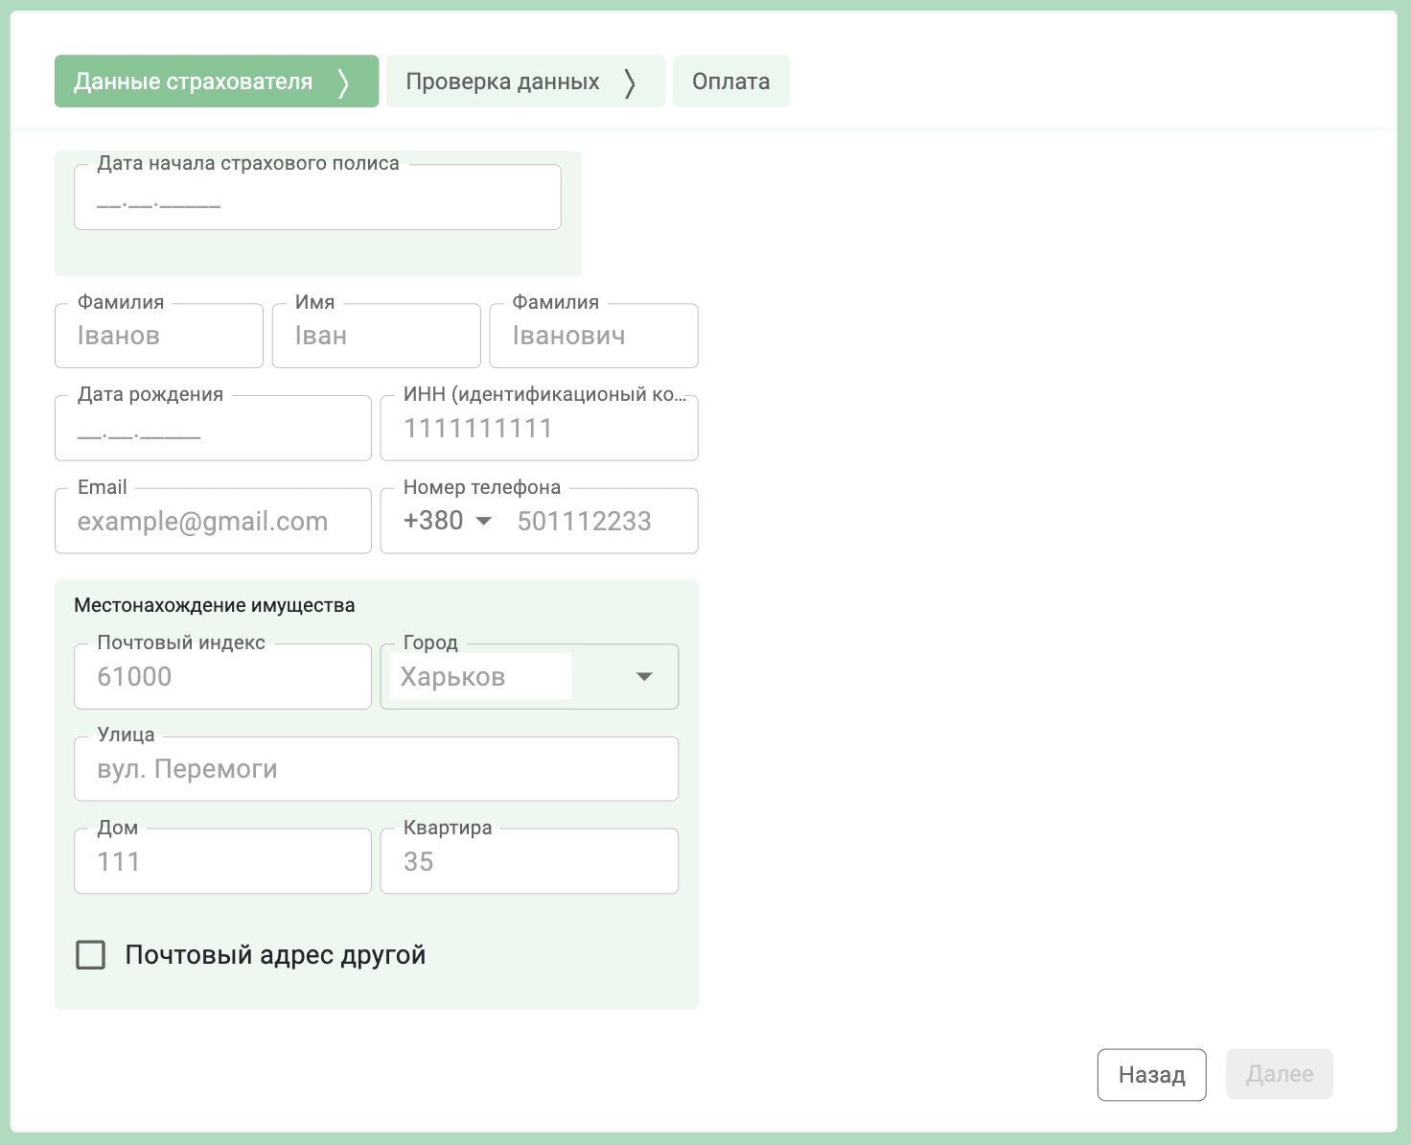
Task: Expand the Город dropdown list
Action: (x=643, y=677)
